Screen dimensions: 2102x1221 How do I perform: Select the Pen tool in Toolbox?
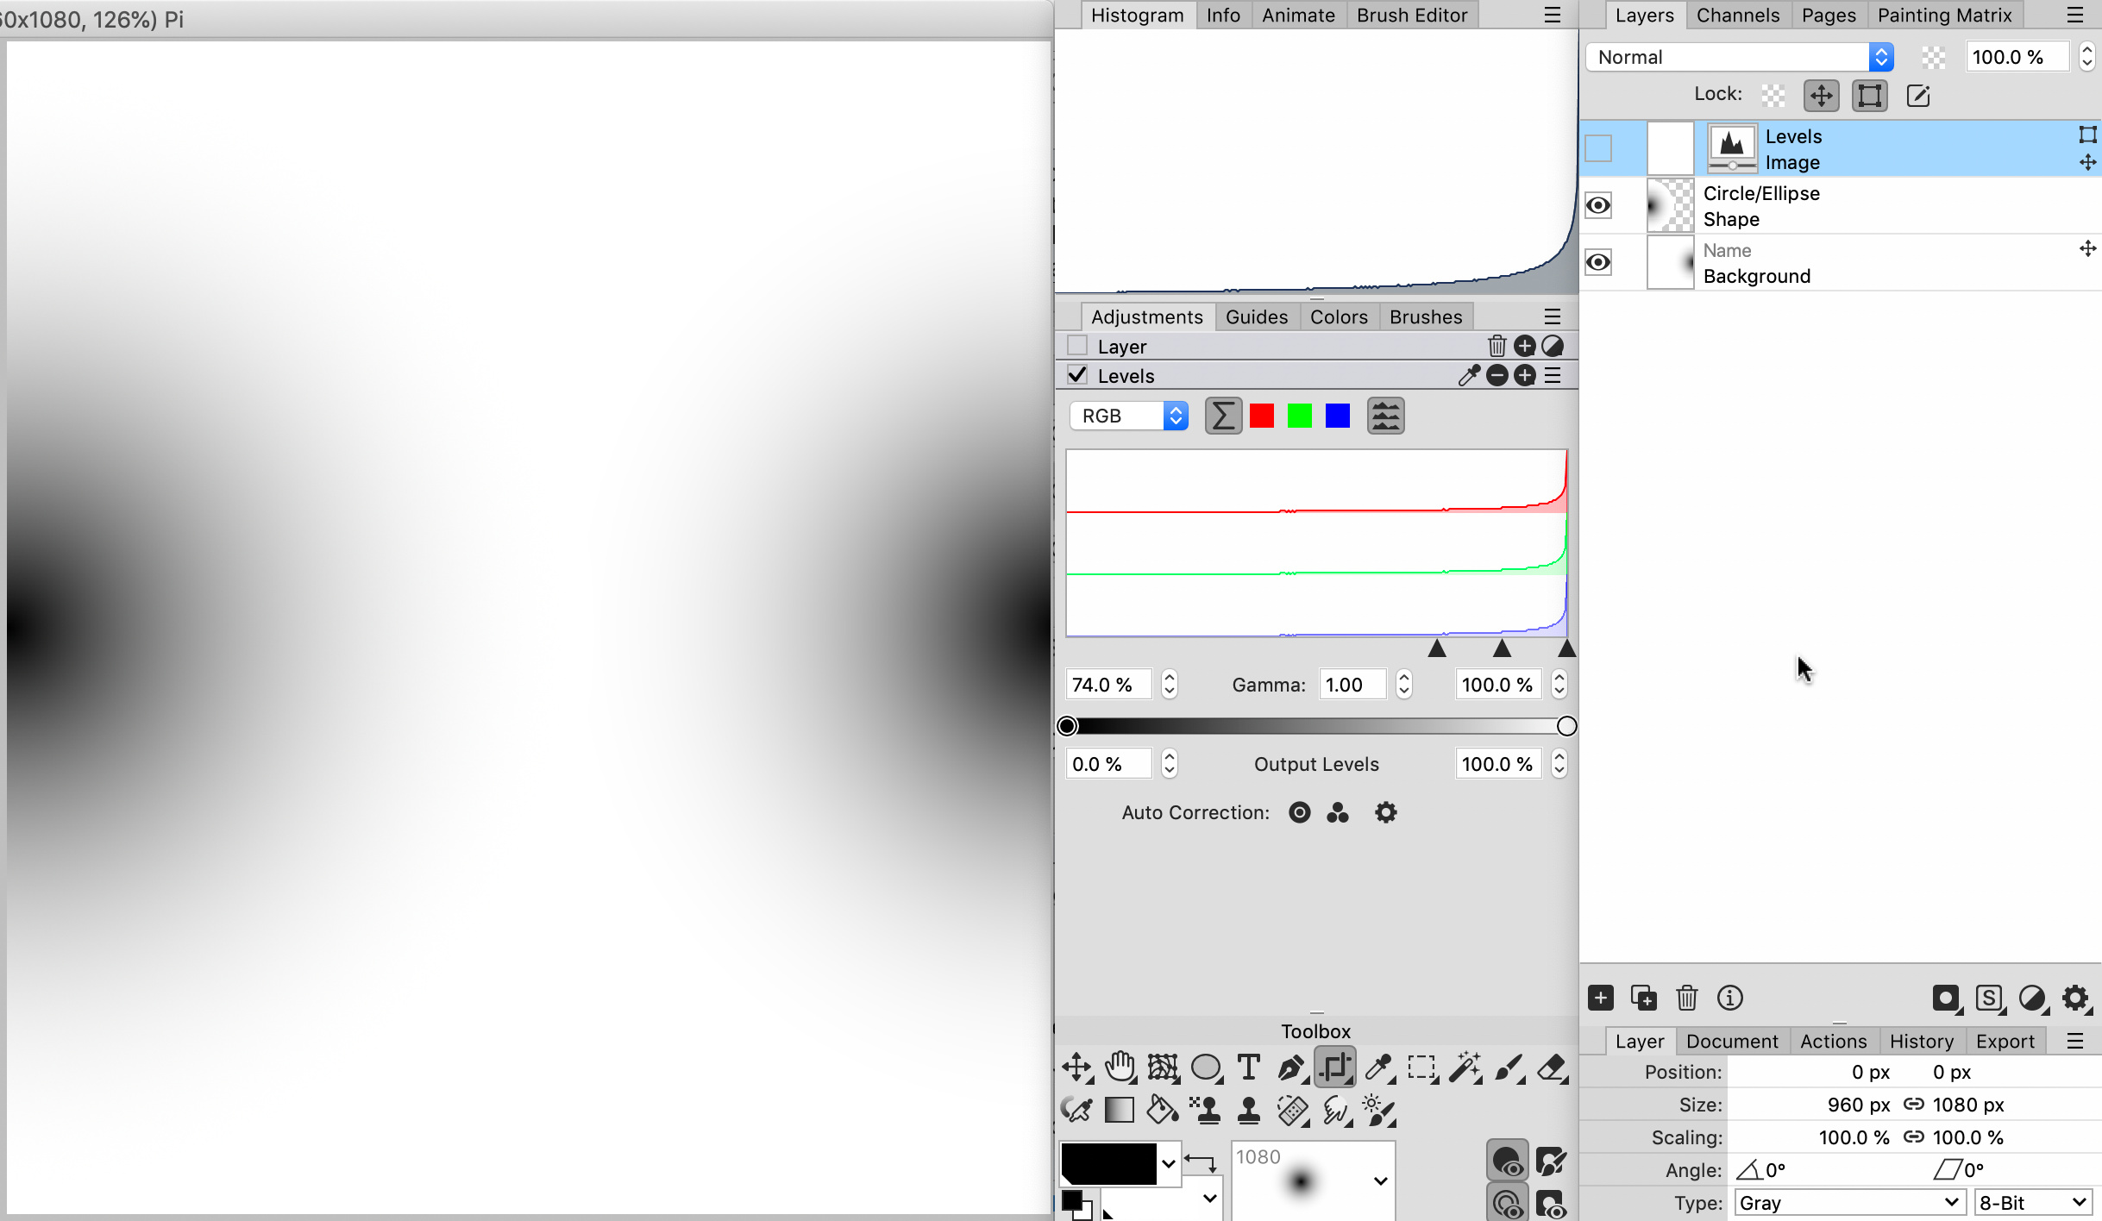(1291, 1068)
